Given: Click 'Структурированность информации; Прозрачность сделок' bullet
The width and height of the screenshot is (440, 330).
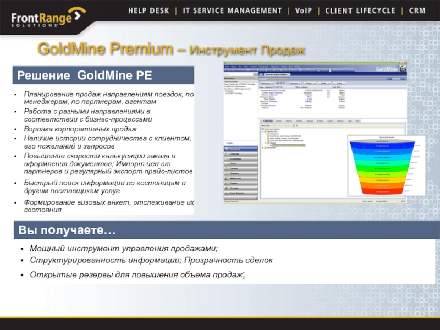Looking at the screenshot, I should click(x=151, y=260).
